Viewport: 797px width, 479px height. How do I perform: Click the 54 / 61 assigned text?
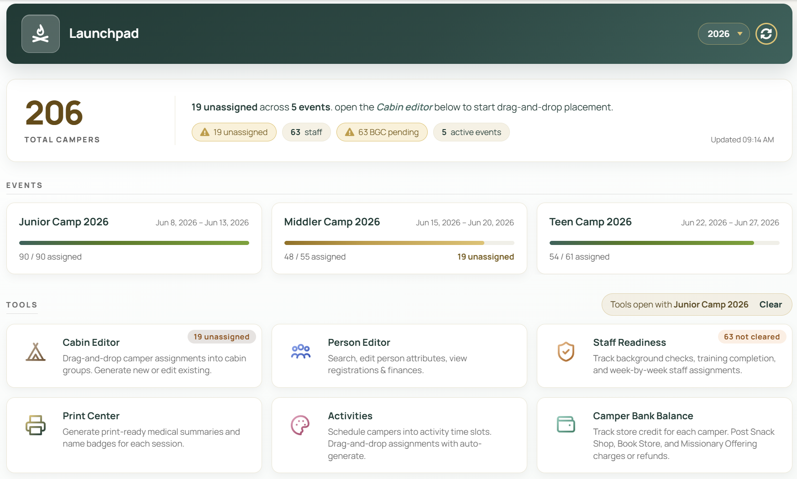(579, 257)
